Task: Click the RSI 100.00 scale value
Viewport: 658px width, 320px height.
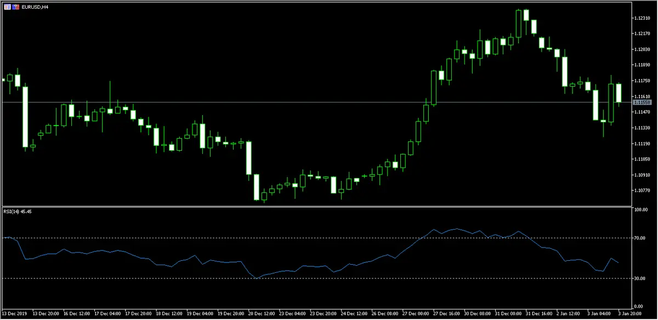Action: point(640,210)
